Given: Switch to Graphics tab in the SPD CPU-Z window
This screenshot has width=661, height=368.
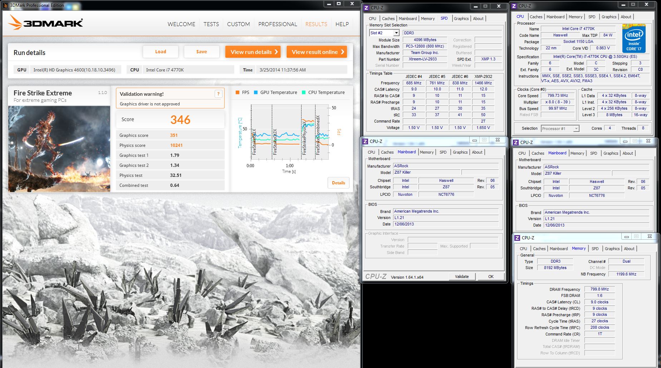Looking at the screenshot, I should point(461,19).
